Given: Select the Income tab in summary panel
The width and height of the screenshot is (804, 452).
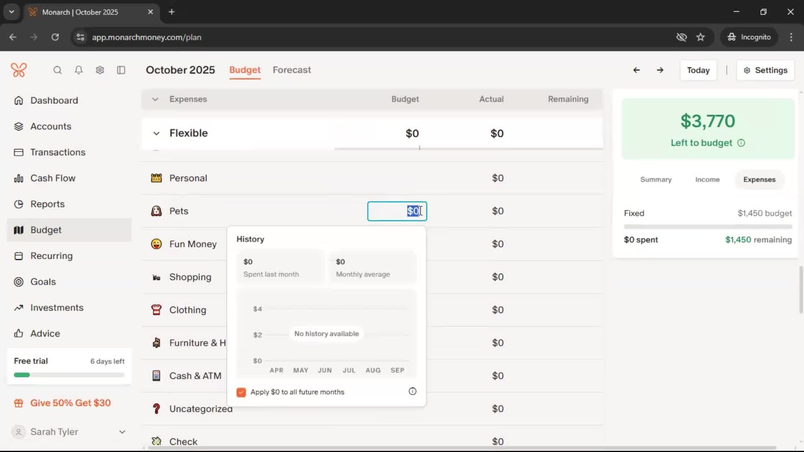Looking at the screenshot, I should (707, 180).
